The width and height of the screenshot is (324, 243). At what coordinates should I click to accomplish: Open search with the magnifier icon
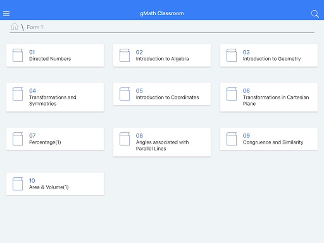tap(315, 14)
